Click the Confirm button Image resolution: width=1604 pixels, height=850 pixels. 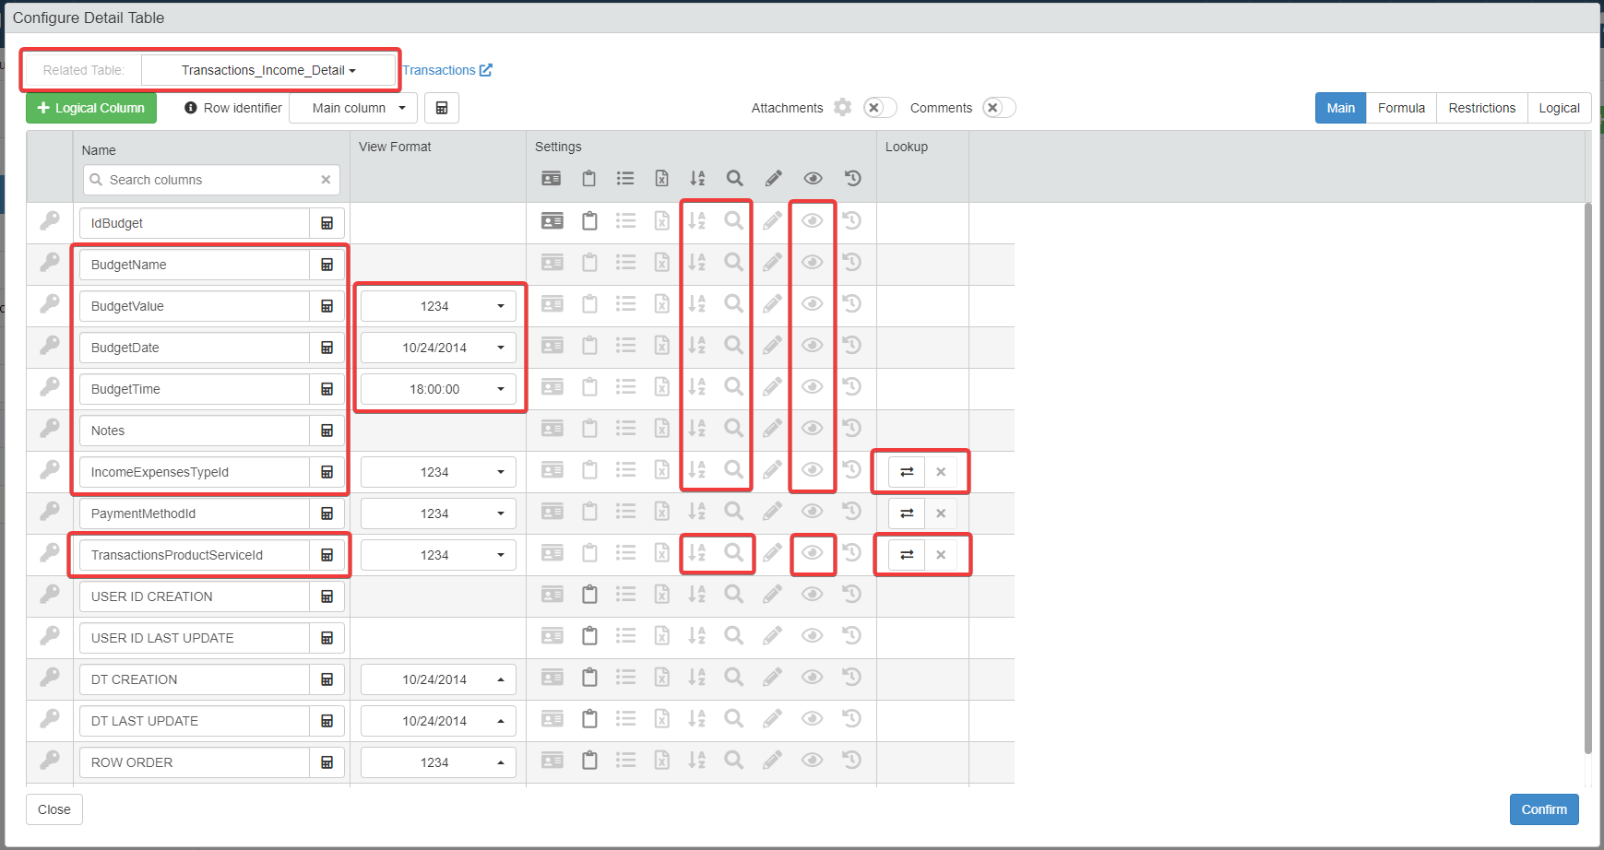tap(1543, 809)
